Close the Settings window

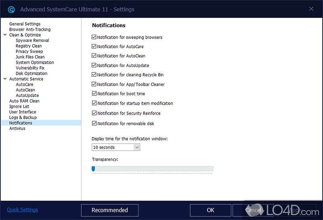point(311,9)
